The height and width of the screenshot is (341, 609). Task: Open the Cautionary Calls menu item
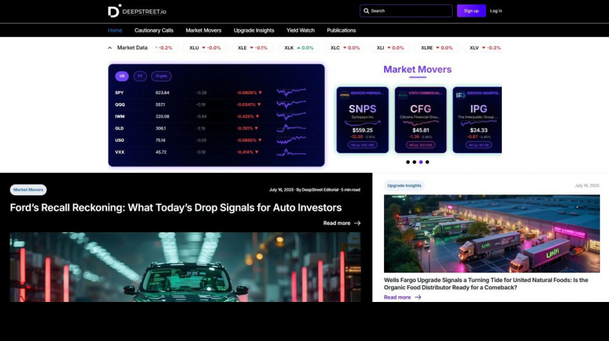tap(154, 30)
